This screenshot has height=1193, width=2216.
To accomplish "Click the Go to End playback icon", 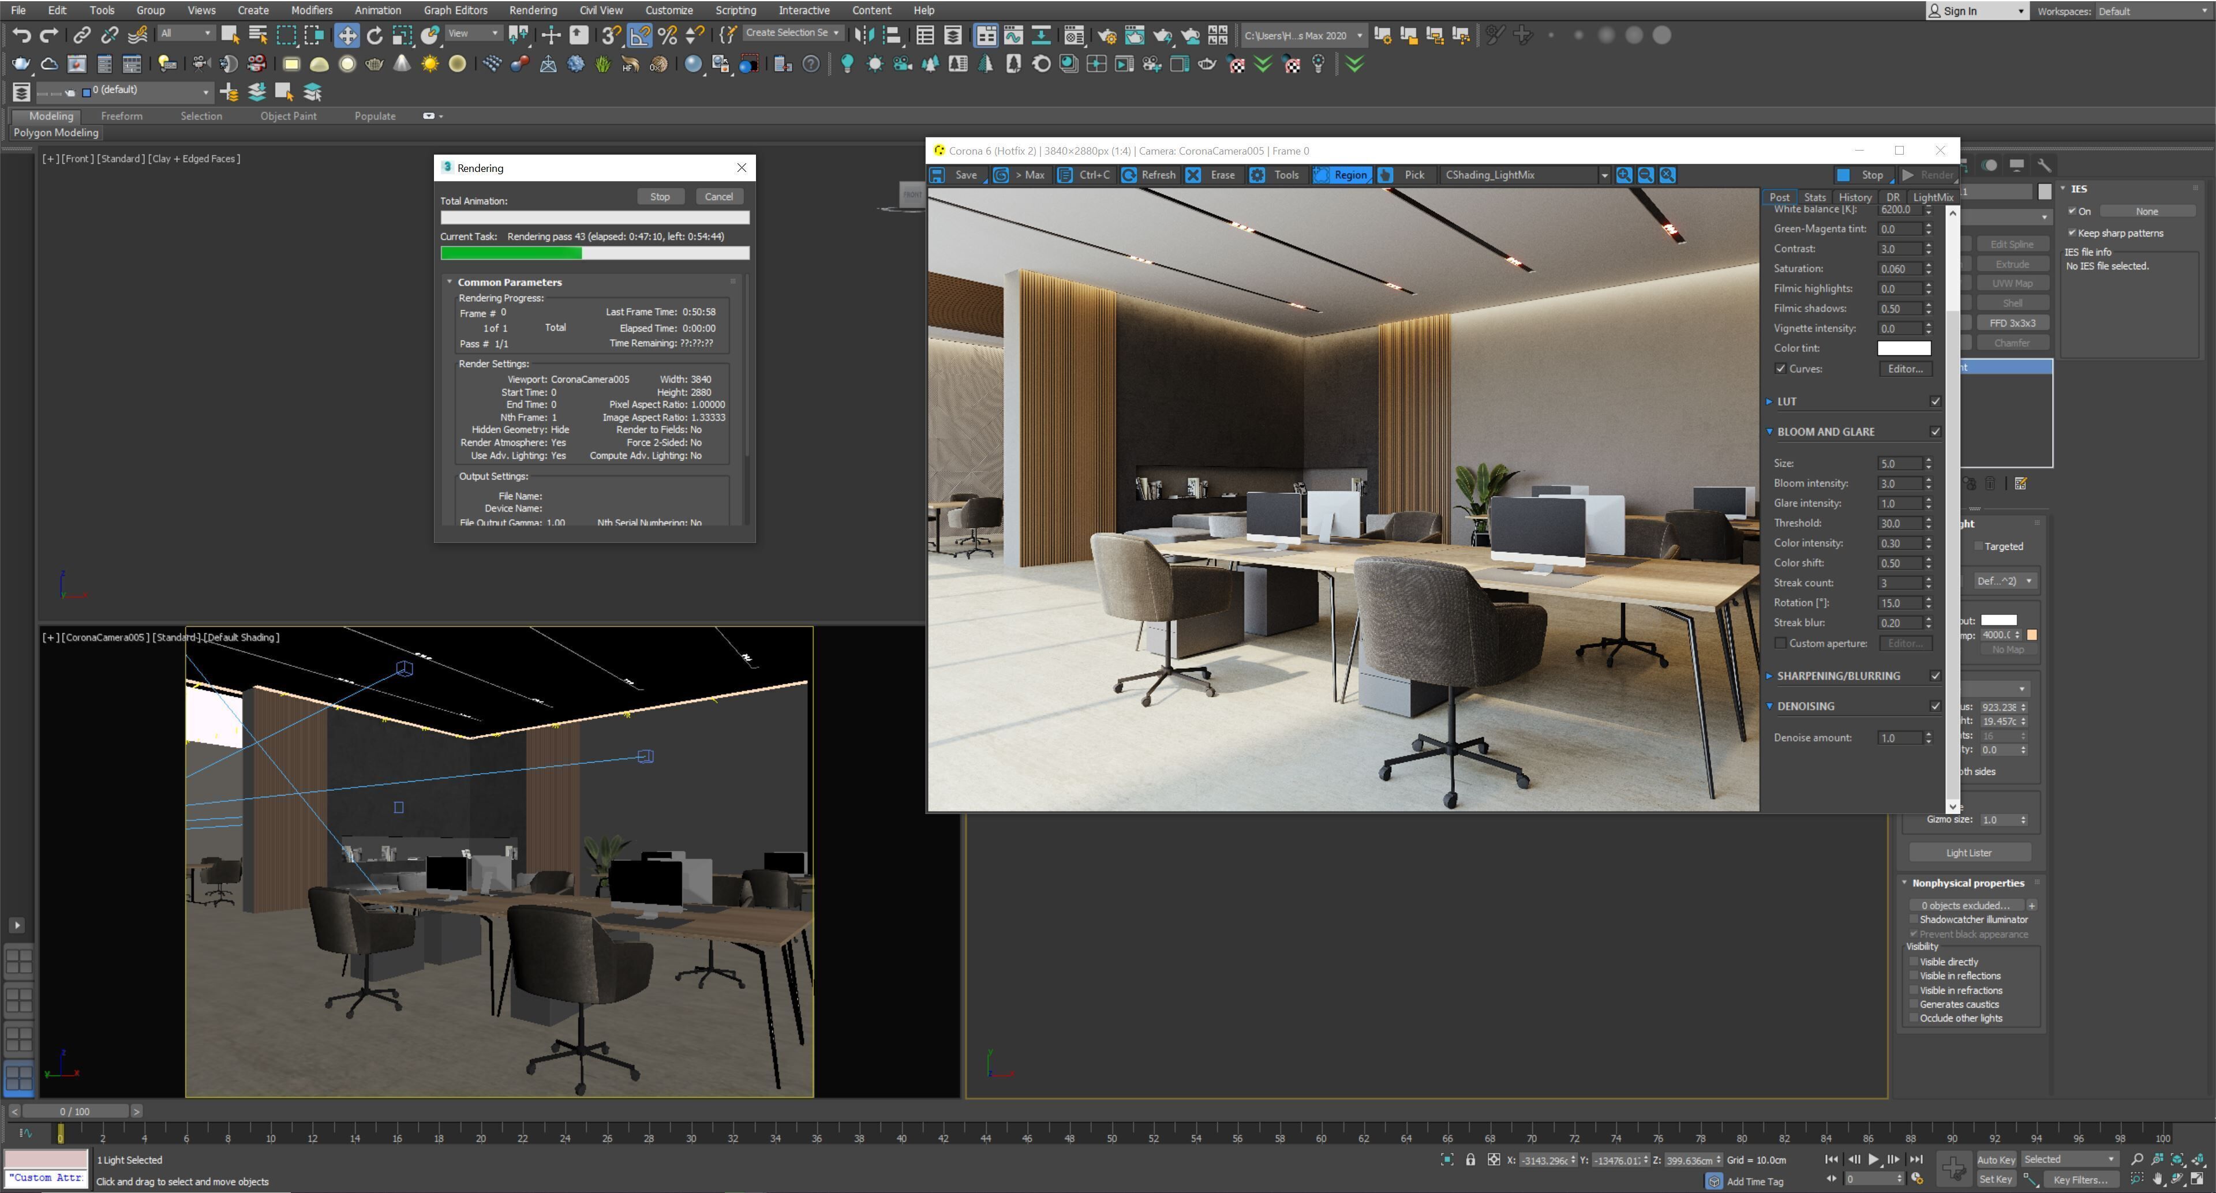I will point(1916,1160).
